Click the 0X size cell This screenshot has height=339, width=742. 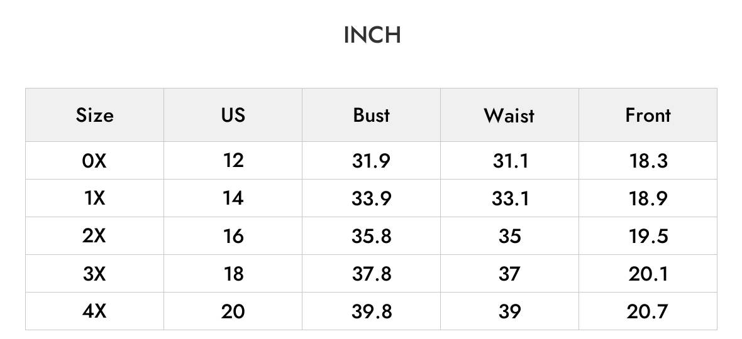(95, 161)
